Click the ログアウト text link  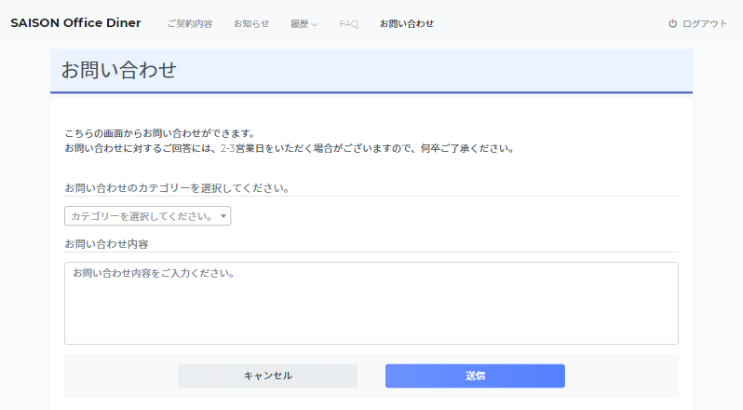(x=704, y=23)
